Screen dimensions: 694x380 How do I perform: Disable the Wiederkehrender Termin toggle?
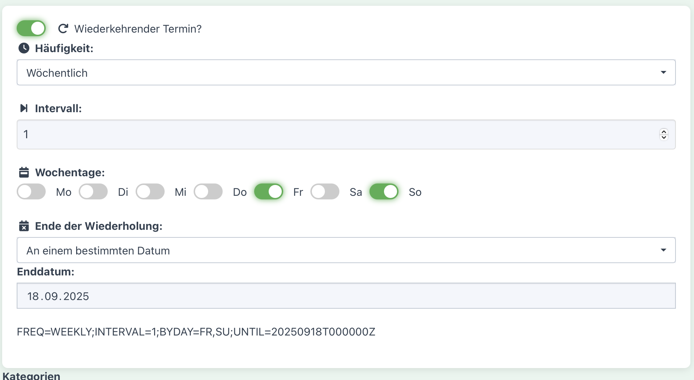pyautogui.click(x=31, y=28)
